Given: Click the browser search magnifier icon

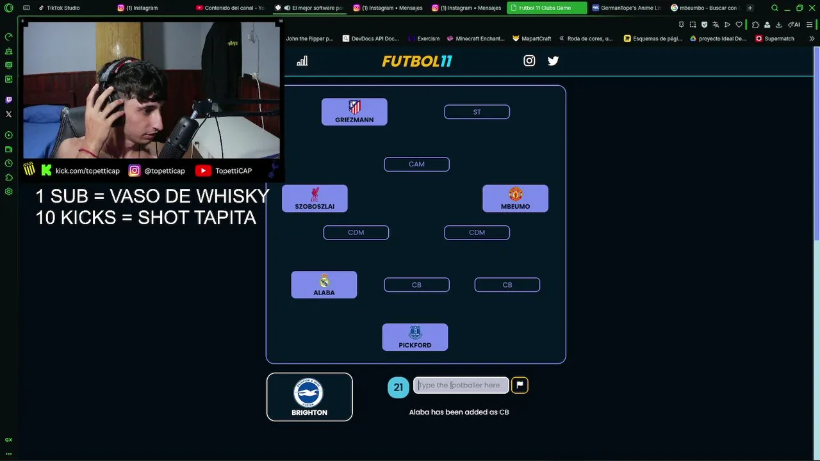Looking at the screenshot, I should pyautogui.click(x=775, y=8).
